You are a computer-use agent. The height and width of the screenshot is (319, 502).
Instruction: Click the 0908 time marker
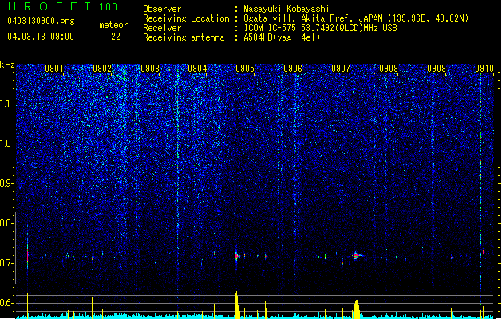click(389, 69)
